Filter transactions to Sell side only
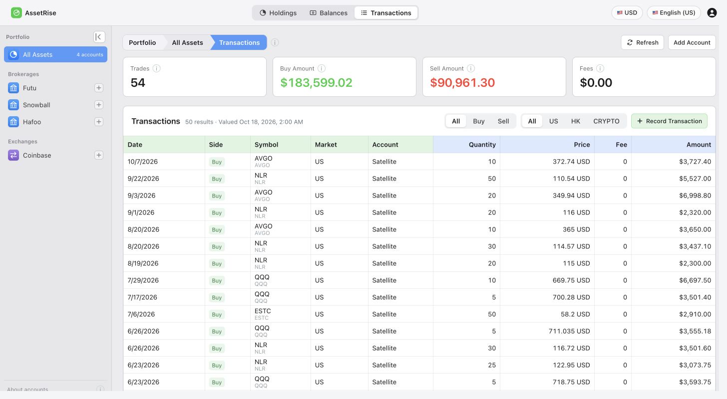The width and height of the screenshot is (727, 399). pos(503,121)
